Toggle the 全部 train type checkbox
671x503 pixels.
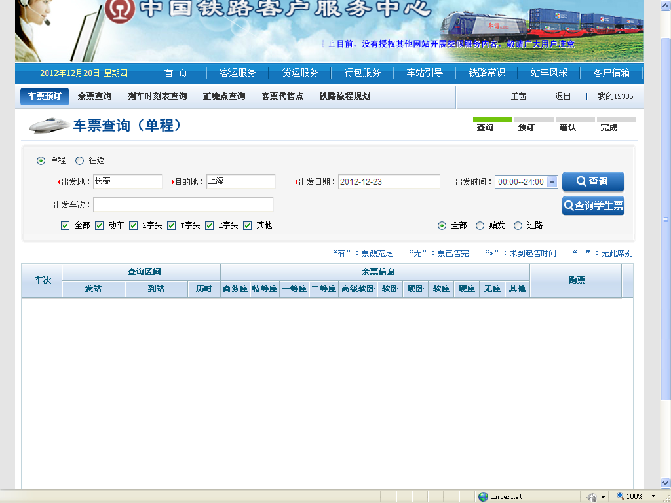(x=65, y=225)
